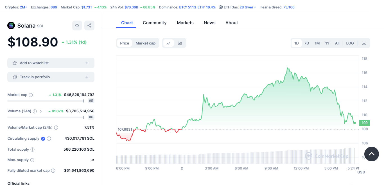Image resolution: width=384 pixels, height=185 pixels.
Task: Click 566,220,103 SOL total supply value
Action: tap(79, 150)
